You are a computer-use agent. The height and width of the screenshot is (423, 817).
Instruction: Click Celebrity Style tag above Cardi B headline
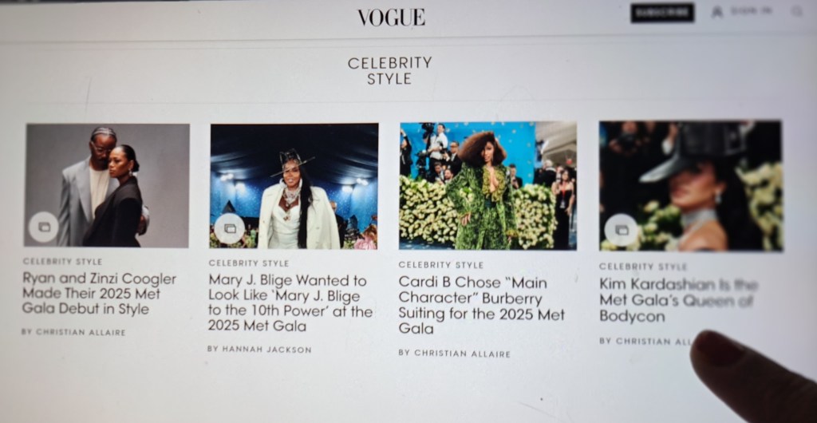[440, 265]
